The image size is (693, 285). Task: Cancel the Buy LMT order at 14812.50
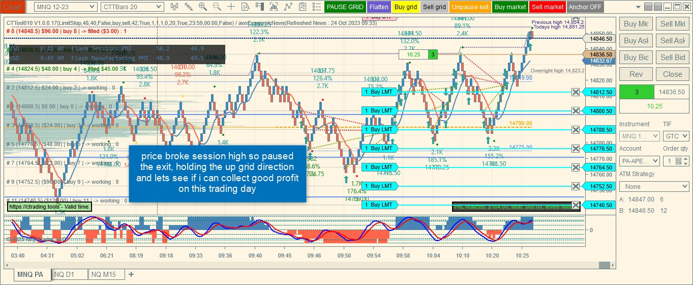click(x=576, y=92)
